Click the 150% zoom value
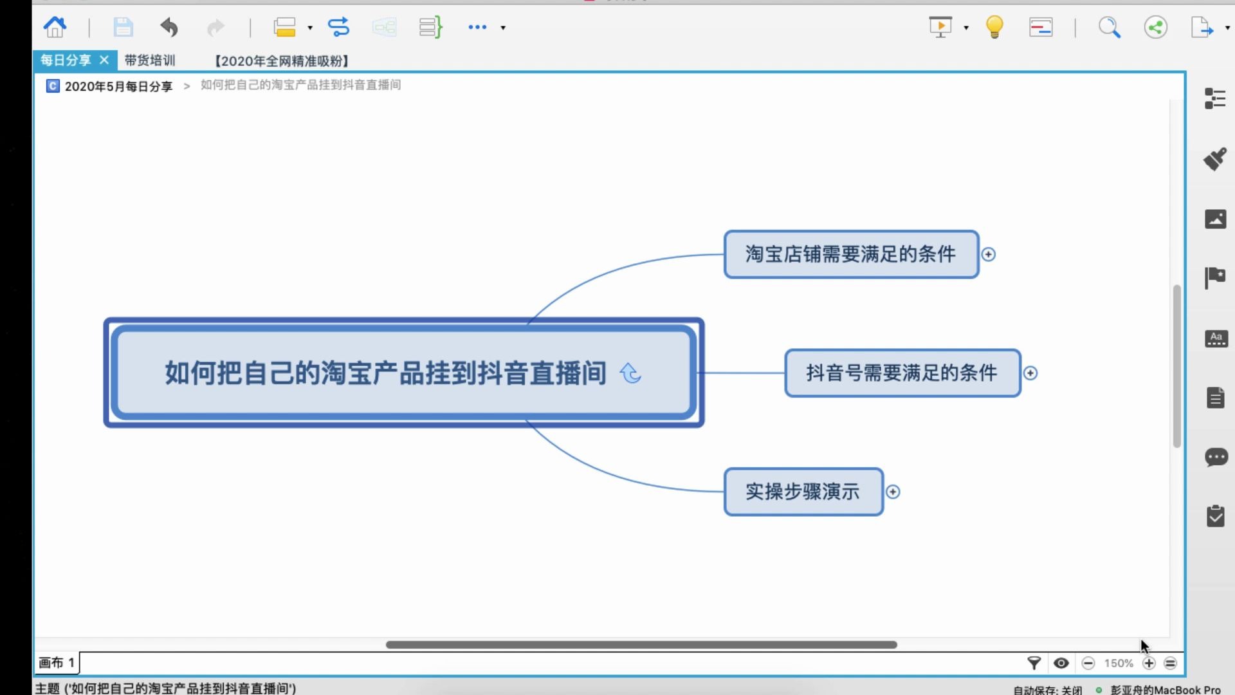The height and width of the screenshot is (695, 1235). coord(1119,663)
